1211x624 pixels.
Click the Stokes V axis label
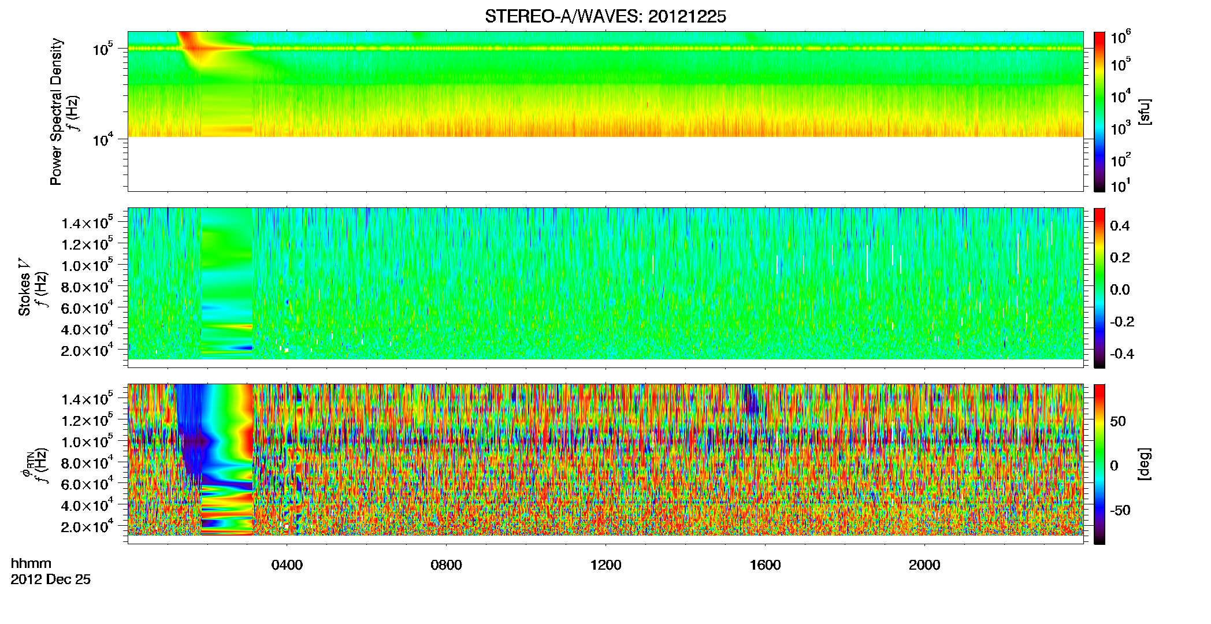pos(24,287)
